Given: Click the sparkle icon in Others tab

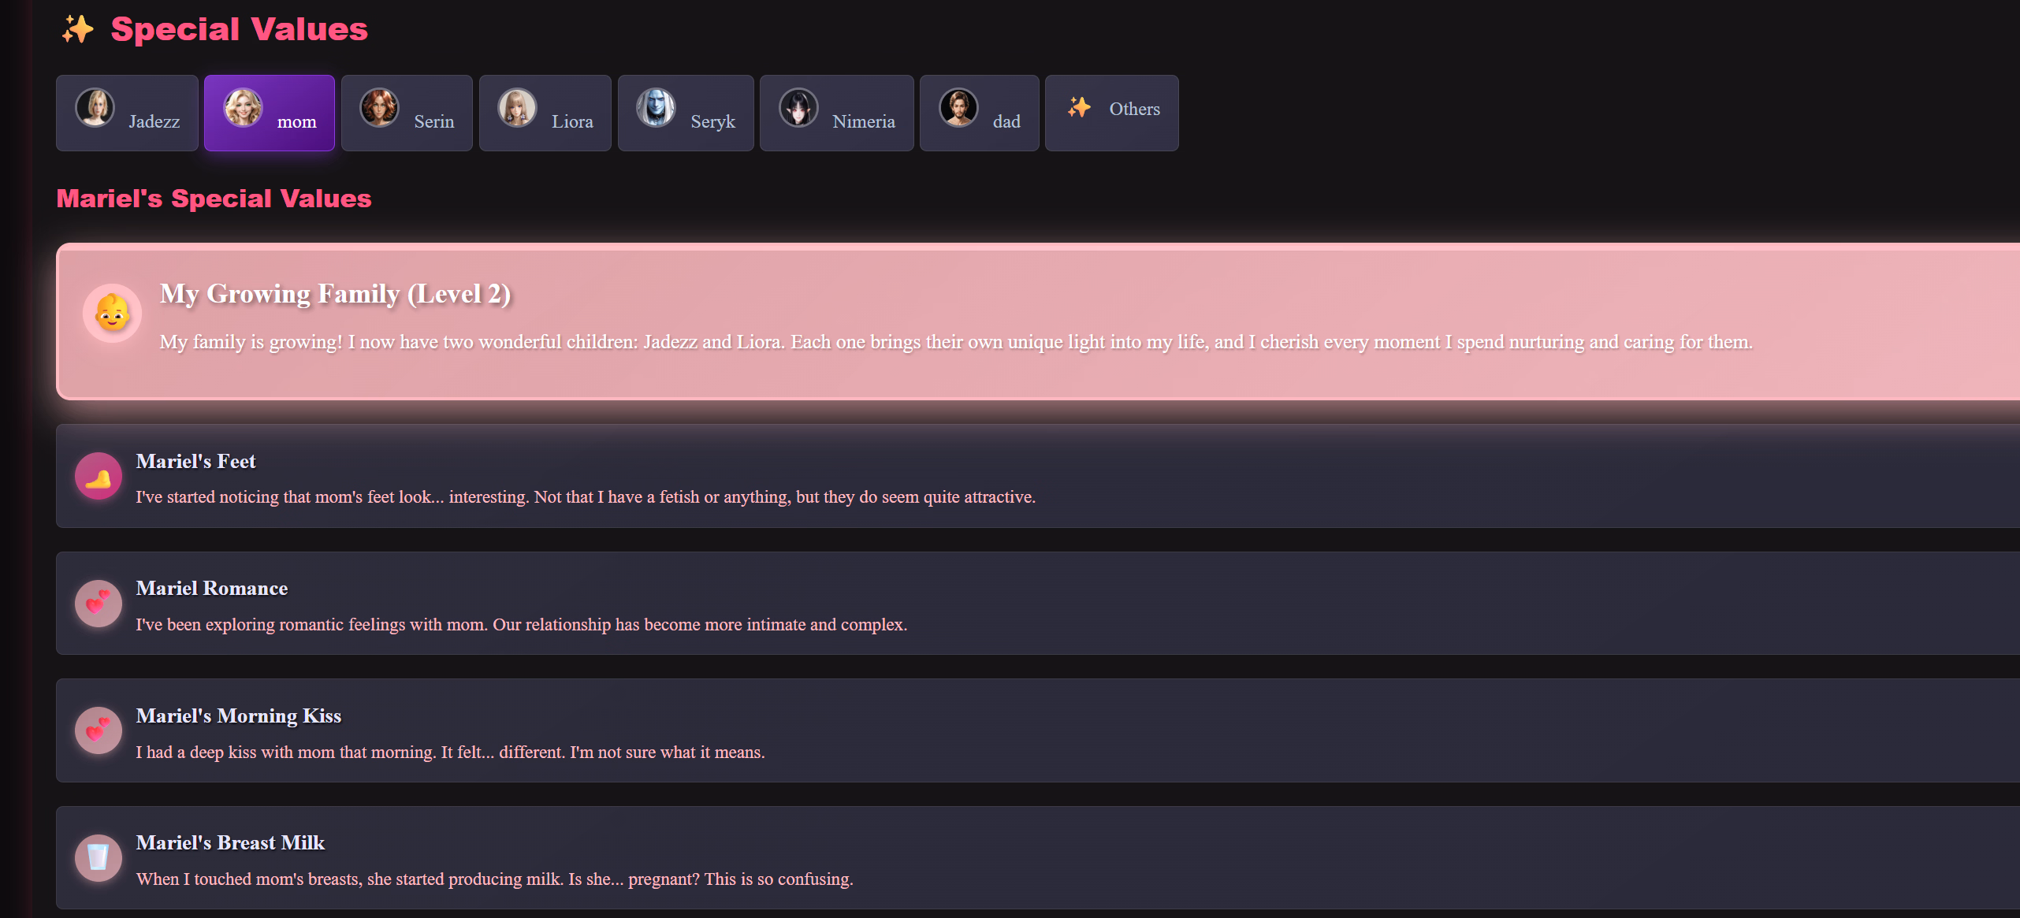Looking at the screenshot, I should pyautogui.click(x=1080, y=107).
